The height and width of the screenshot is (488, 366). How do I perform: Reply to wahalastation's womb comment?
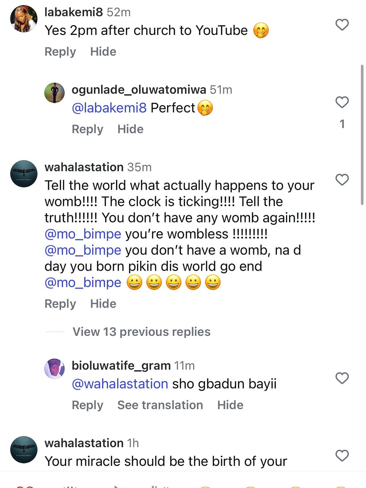(x=60, y=304)
